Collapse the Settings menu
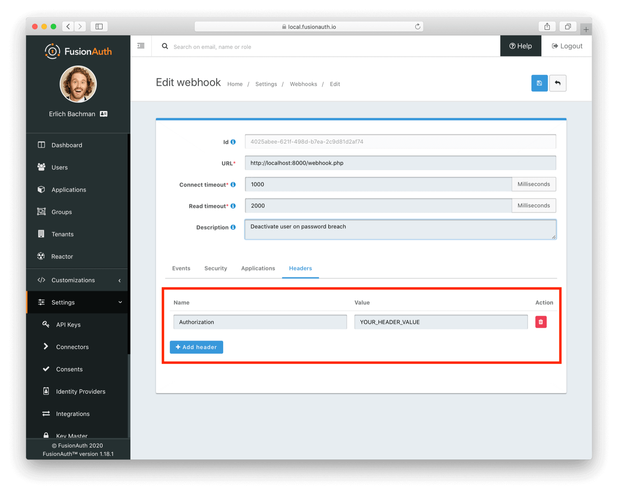This screenshot has height=494, width=618. pos(77,302)
